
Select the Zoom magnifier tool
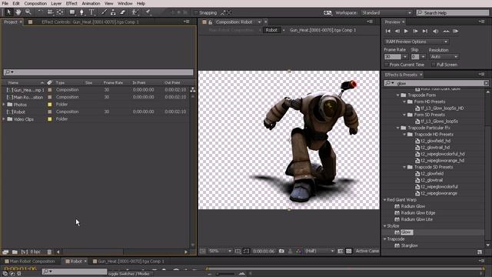click(28, 12)
